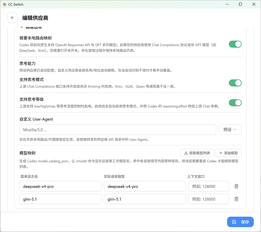Go back using the arrow button
This screenshot has width=261, height=232.
[x=12, y=18]
